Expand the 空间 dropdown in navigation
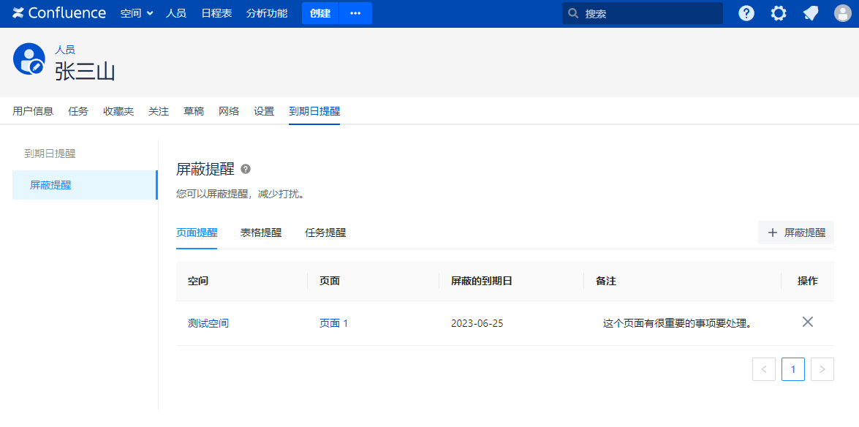 pyautogui.click(x=137, y=13)
